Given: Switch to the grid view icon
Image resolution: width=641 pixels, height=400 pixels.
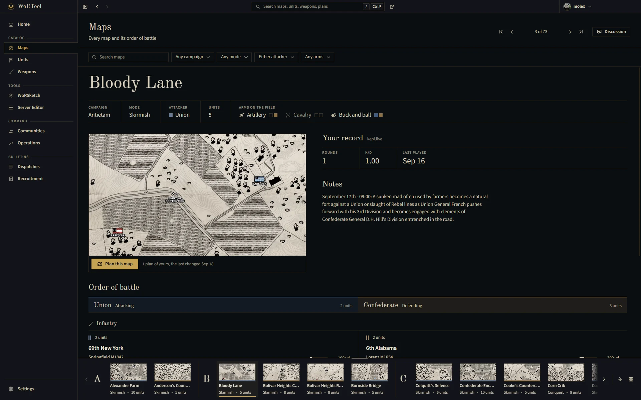Looking at the screenshot, I should [631, 379].
